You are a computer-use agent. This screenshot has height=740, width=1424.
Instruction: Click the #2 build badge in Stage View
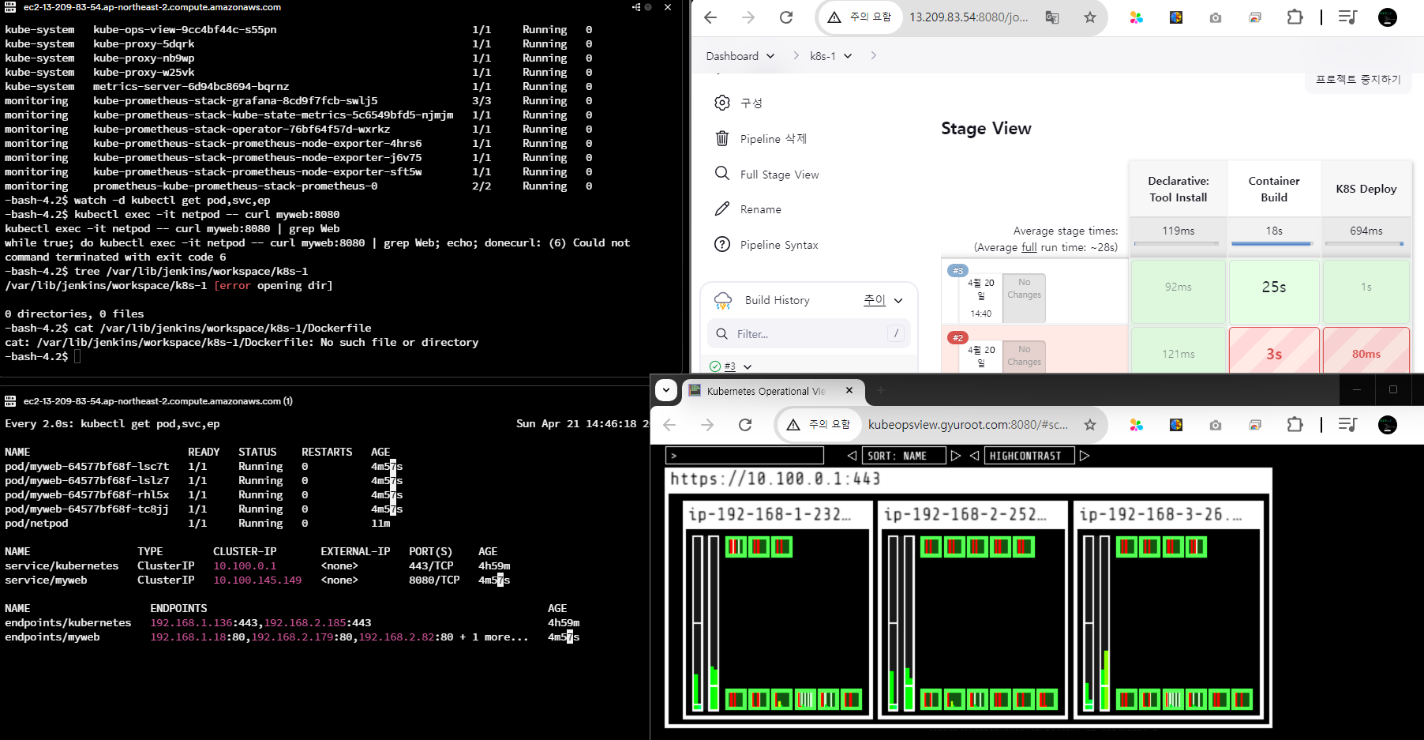point(957,338)
